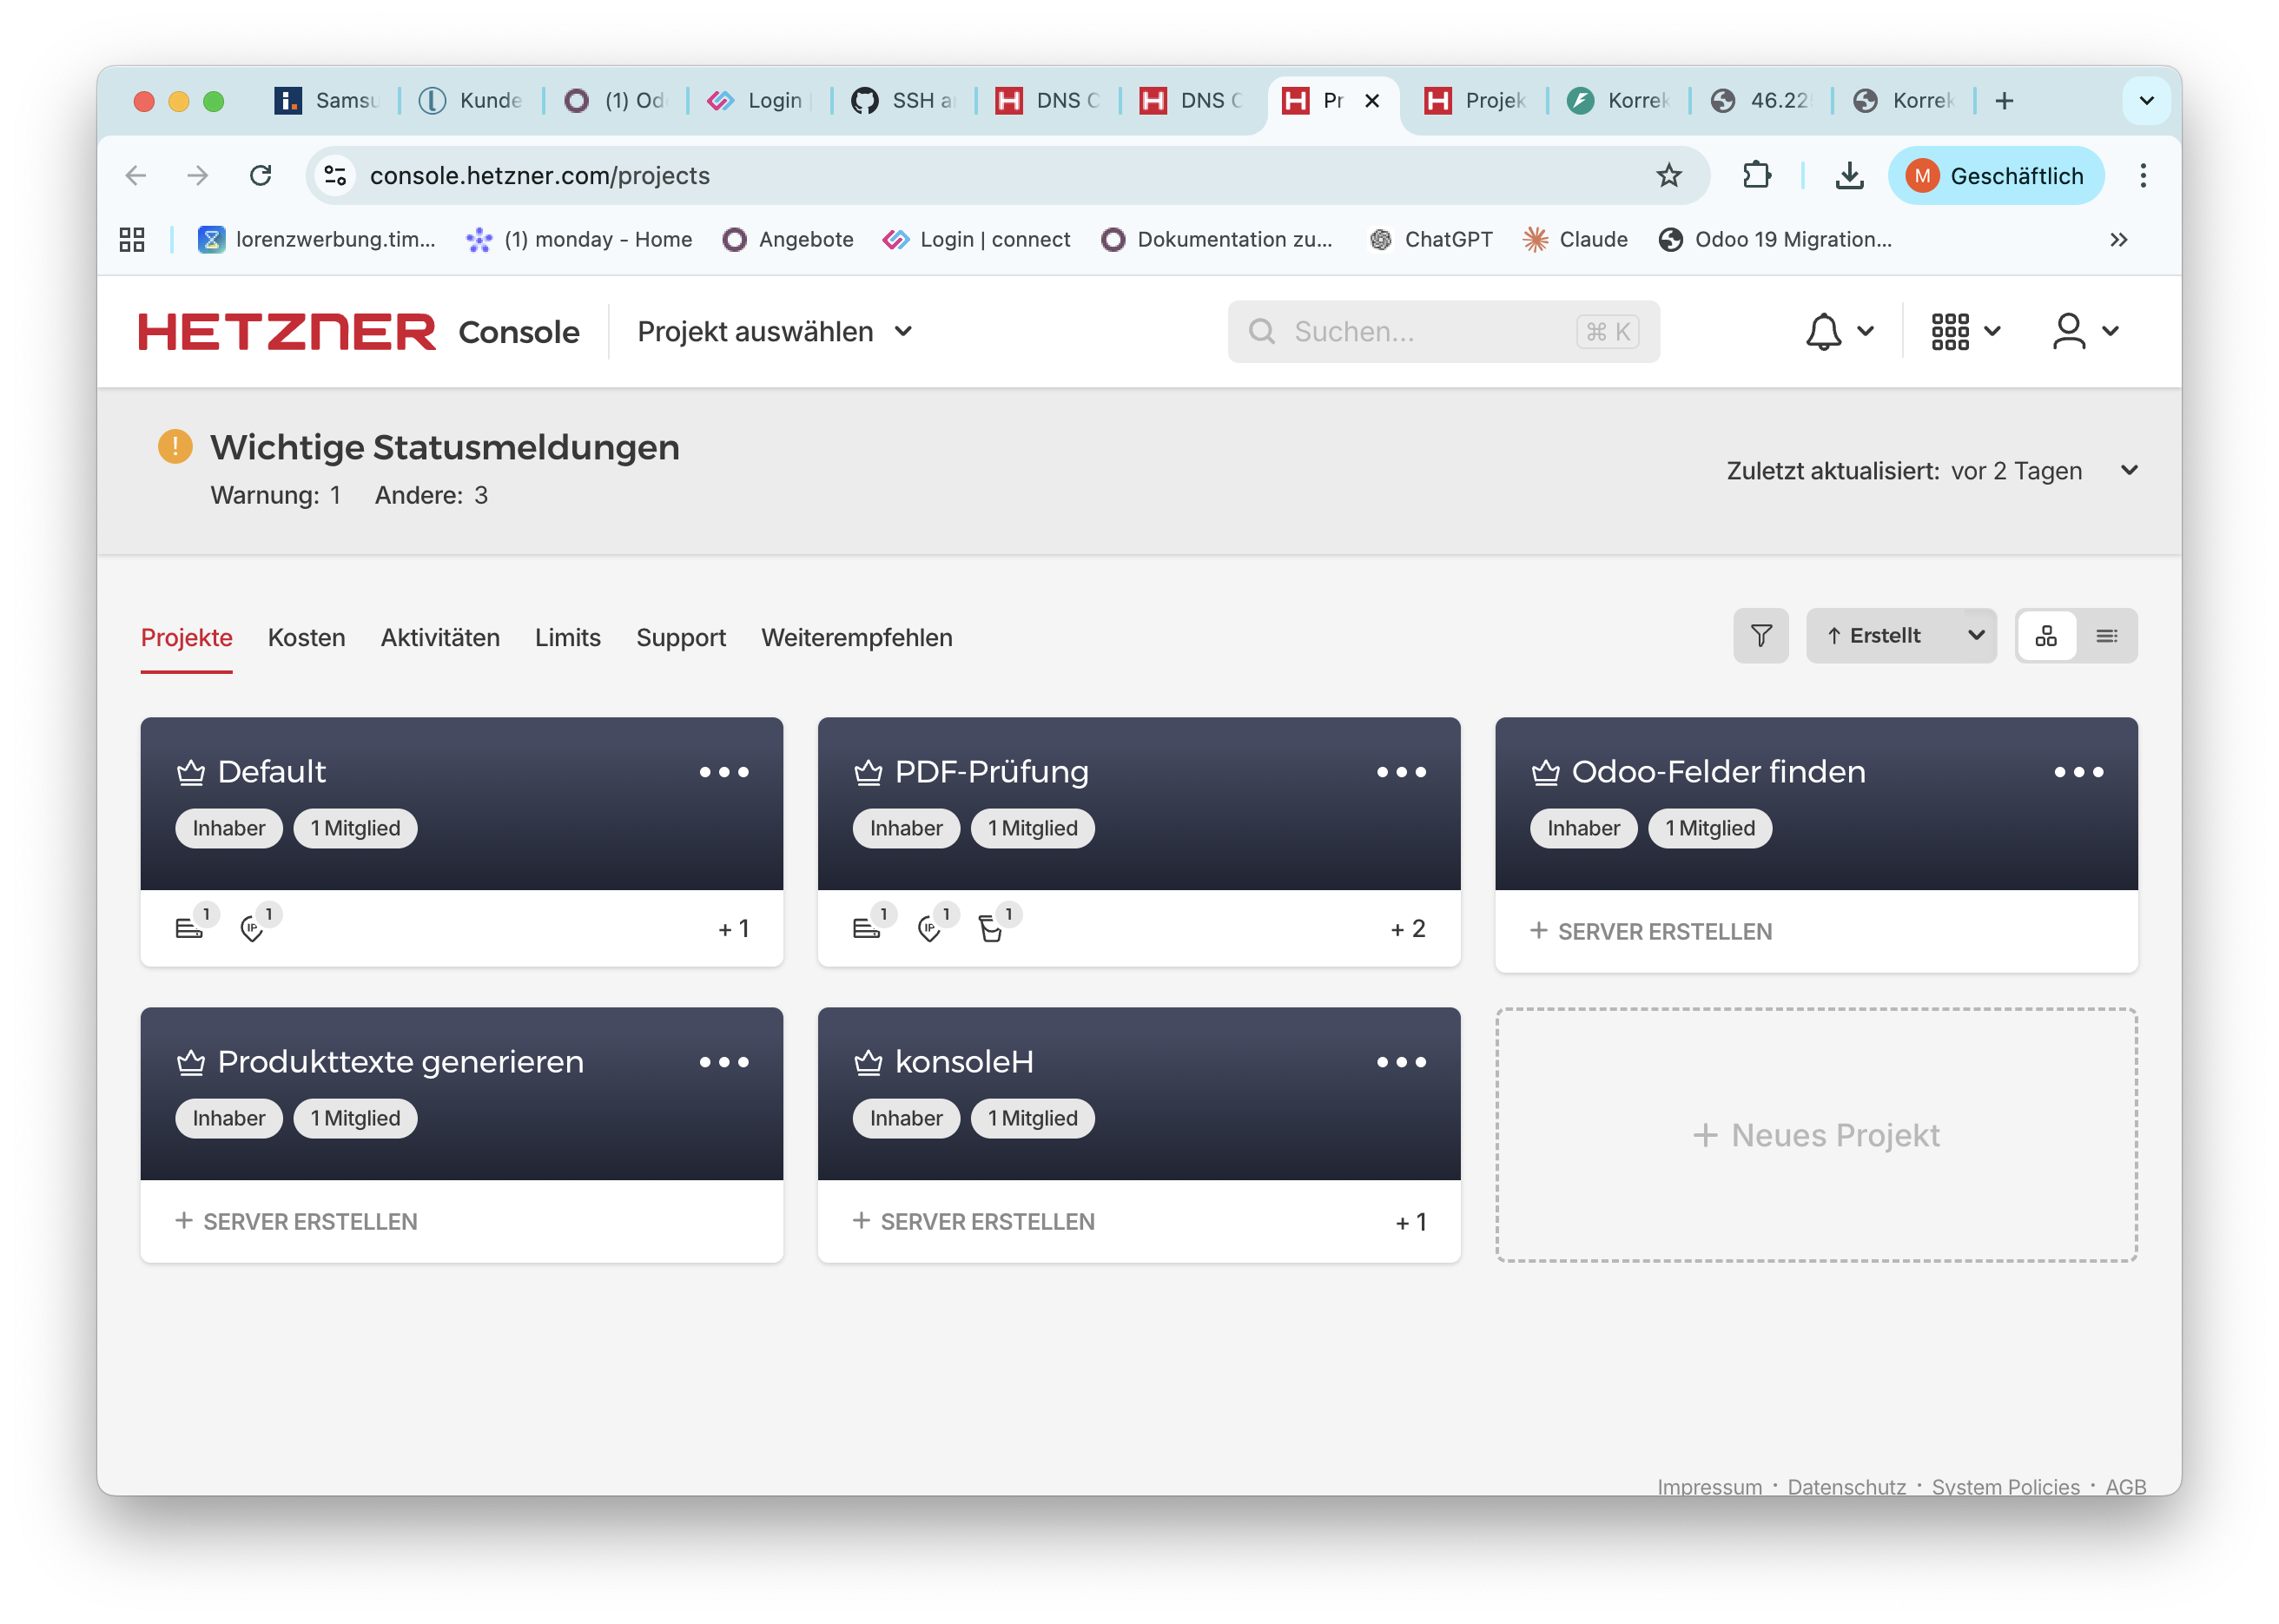
Task: Expand the Wichtige Statusmeldungen panel chevron
Action: point(2130,470)
